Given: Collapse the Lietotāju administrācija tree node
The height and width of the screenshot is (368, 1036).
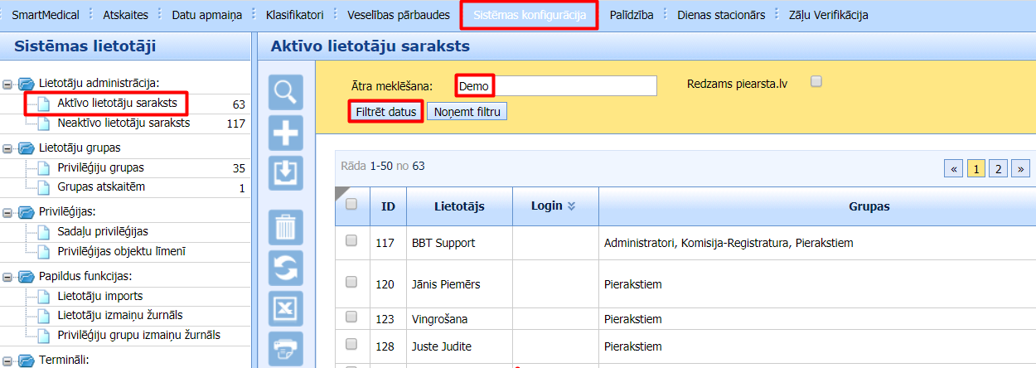Looking at the screenshot, I should click(8, 84).
